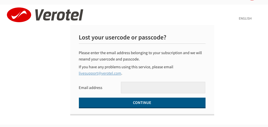Click the dark underline edge of the CONTINUE button
This screenshot has width=268, height=127.
pos(142,108)
